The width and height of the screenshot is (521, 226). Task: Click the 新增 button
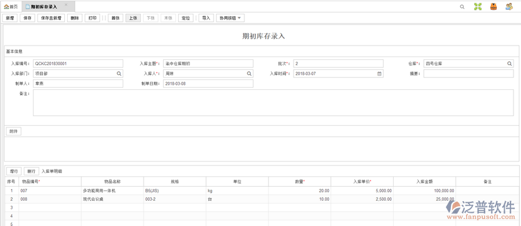10,18
